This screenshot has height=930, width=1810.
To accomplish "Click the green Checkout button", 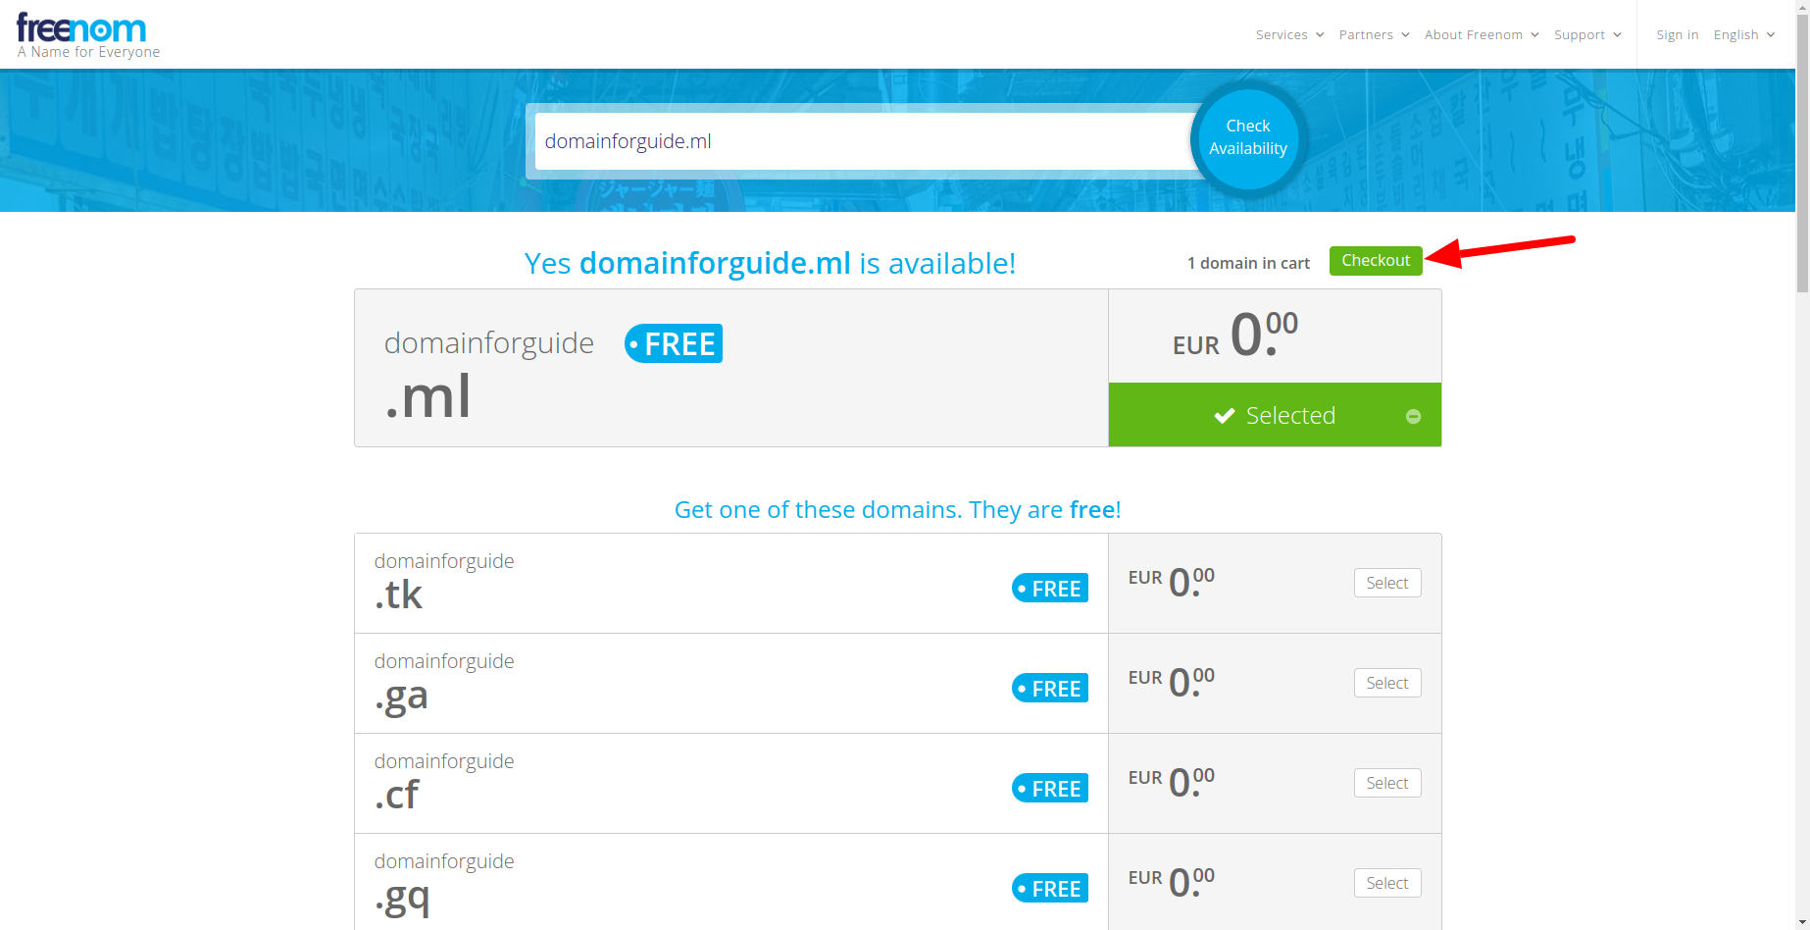I will 1376,261.
